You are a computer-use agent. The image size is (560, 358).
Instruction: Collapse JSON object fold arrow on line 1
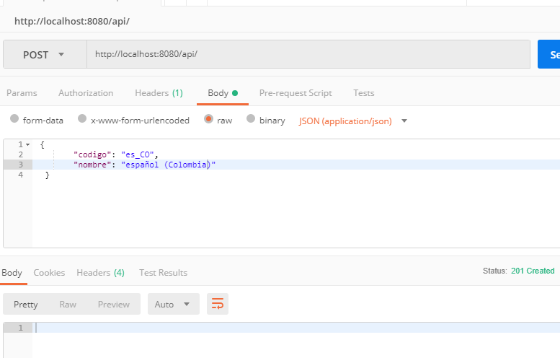[x=28, y=145]
